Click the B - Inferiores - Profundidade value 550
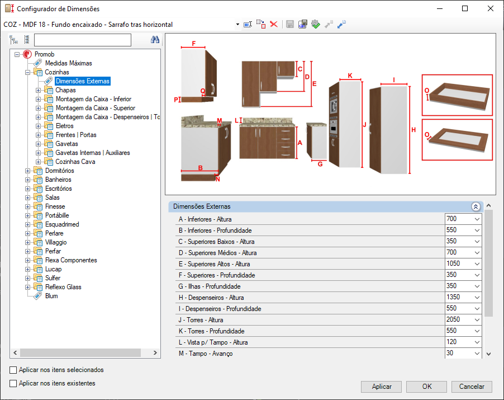Image resolution: width=504 pixels, height=400 pixels. coord(451,230)
